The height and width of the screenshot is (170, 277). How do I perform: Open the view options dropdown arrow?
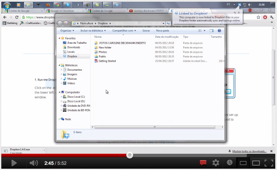coord(205,30)
